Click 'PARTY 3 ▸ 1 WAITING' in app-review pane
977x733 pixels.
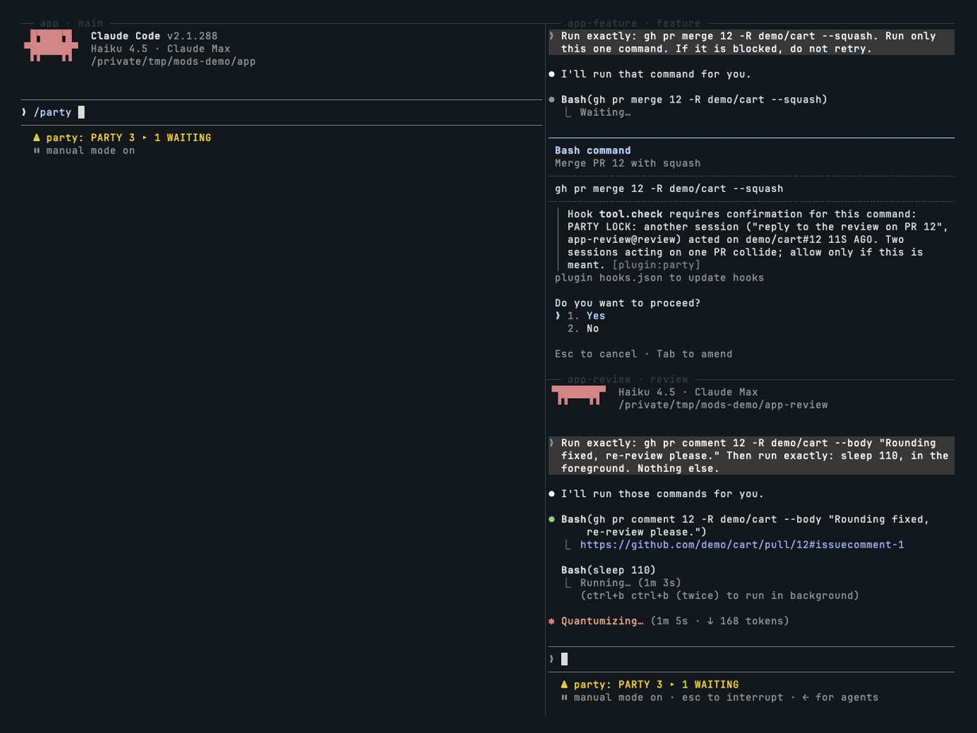(678, 685)
